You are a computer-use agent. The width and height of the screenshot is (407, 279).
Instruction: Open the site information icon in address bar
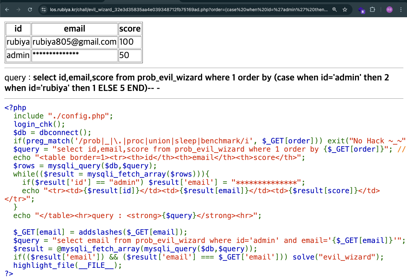(x=44, y=10)
